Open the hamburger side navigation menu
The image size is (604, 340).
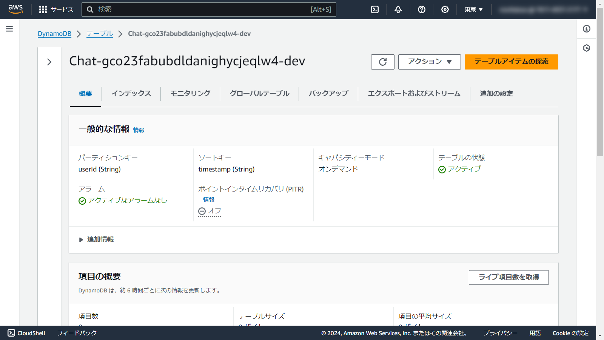click(9, 29)
